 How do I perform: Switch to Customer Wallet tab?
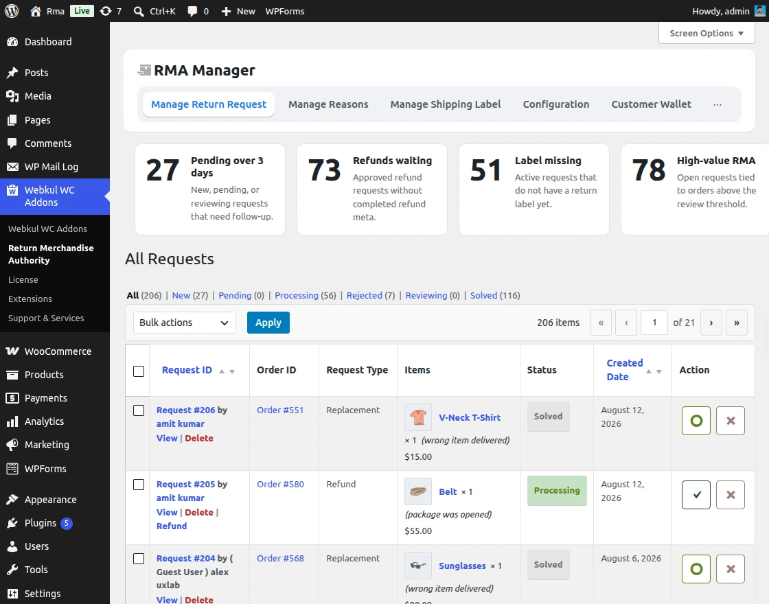pyautogui.click(x=651, y=104)
